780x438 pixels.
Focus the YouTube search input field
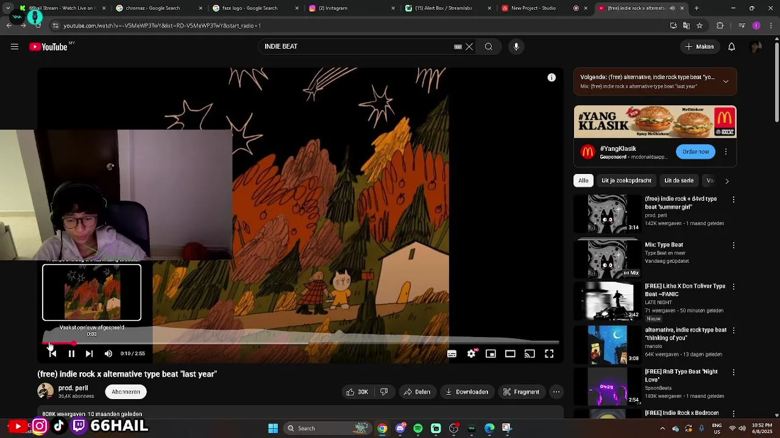pyautogui.click(x=356, y=47)
